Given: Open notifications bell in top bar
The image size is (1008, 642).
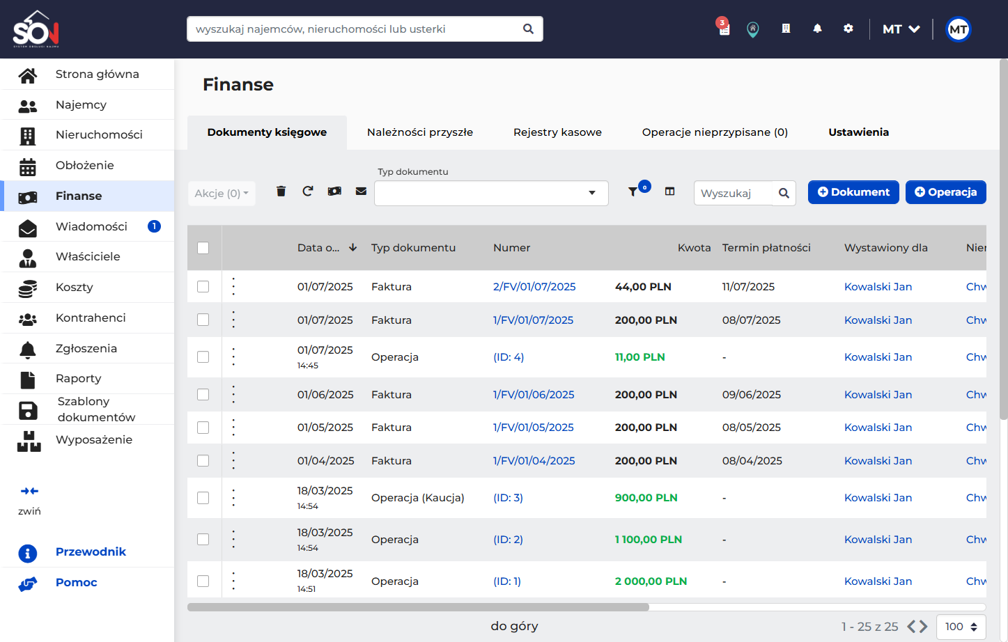Looking at the screenshot, I should coord(817,29).
